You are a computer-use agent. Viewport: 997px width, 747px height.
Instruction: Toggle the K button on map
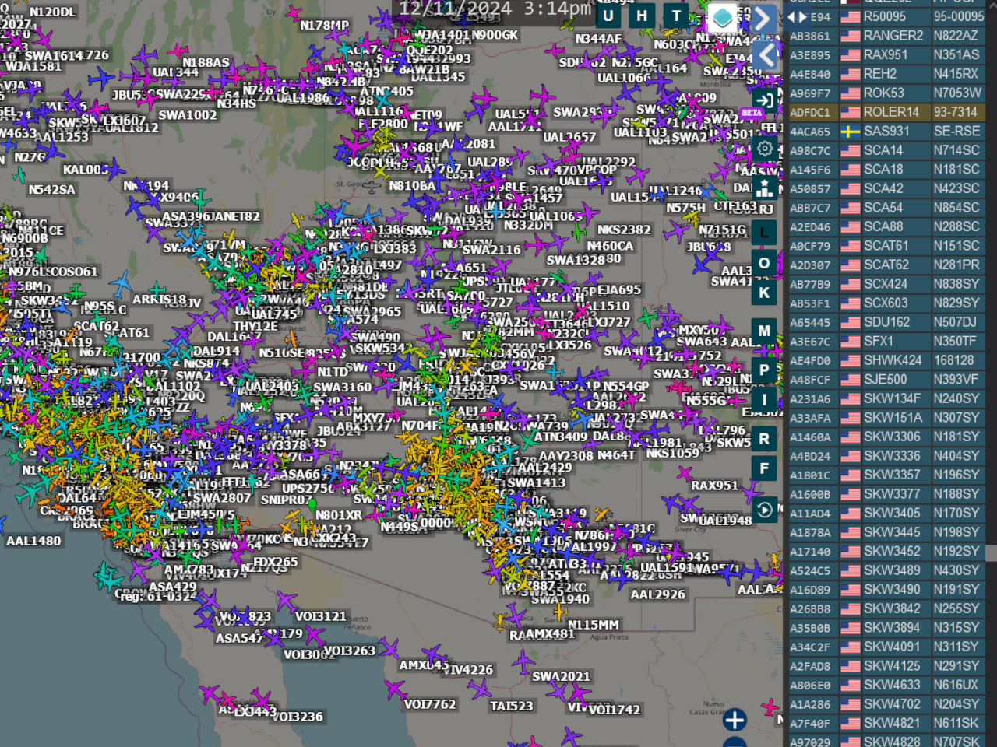pos(764,293)
